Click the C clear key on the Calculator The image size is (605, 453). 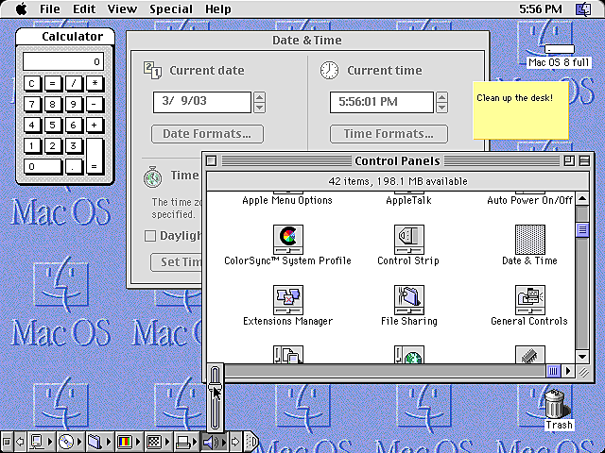point(32,83)
